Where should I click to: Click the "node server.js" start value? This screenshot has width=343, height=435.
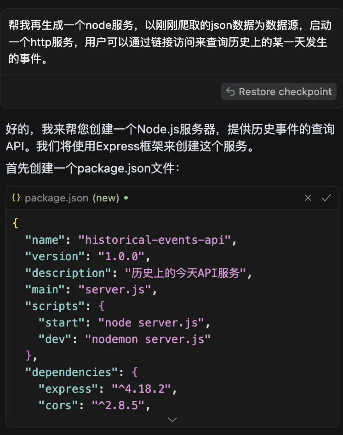click(x=151, y=323)
